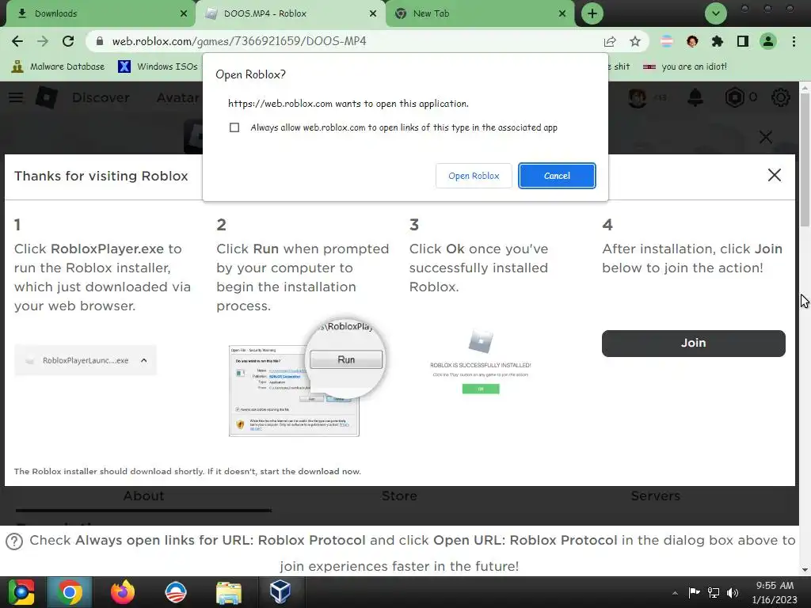Click the Action Center flag tray icon
The height and width of the screenshot is (608, 811).
point(694,593)
